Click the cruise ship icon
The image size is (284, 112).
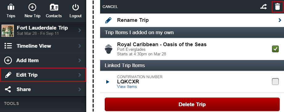[109, 49]
